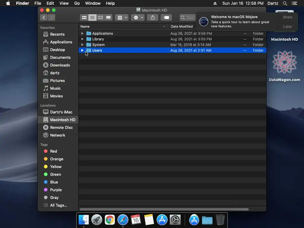Expand the Users folder disclosure triangle
This screenshot has width=304, height=228.
pyautogui.click(x=82, y=50)
